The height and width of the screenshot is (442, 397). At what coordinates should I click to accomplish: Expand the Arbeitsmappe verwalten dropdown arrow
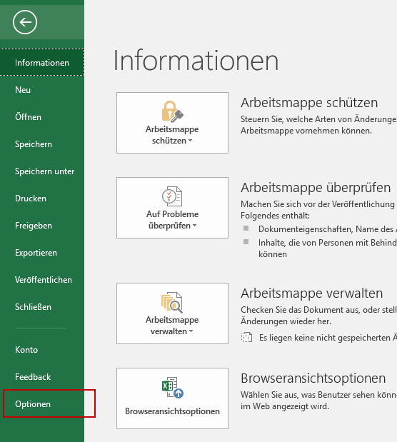coord(191,331)
